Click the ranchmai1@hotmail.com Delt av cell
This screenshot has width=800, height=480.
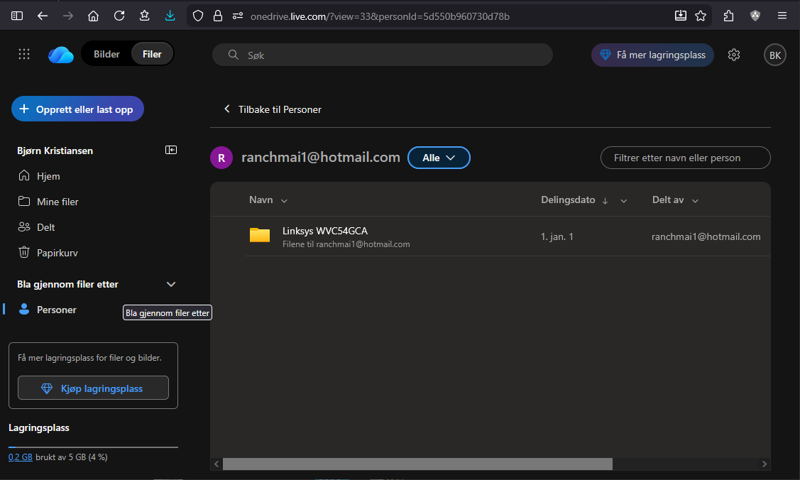[706, 236]
